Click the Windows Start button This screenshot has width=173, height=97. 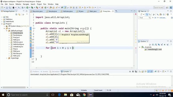tap(3, 95)
